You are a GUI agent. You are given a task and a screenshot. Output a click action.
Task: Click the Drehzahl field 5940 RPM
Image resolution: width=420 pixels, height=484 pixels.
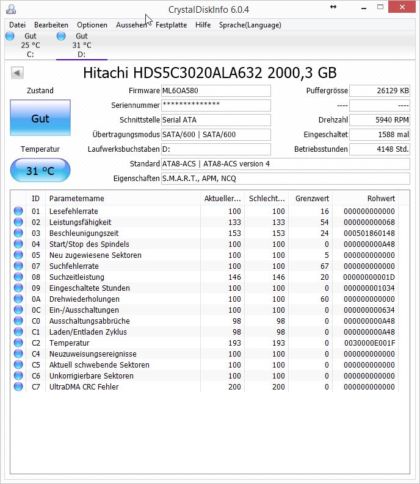[380, 119]
